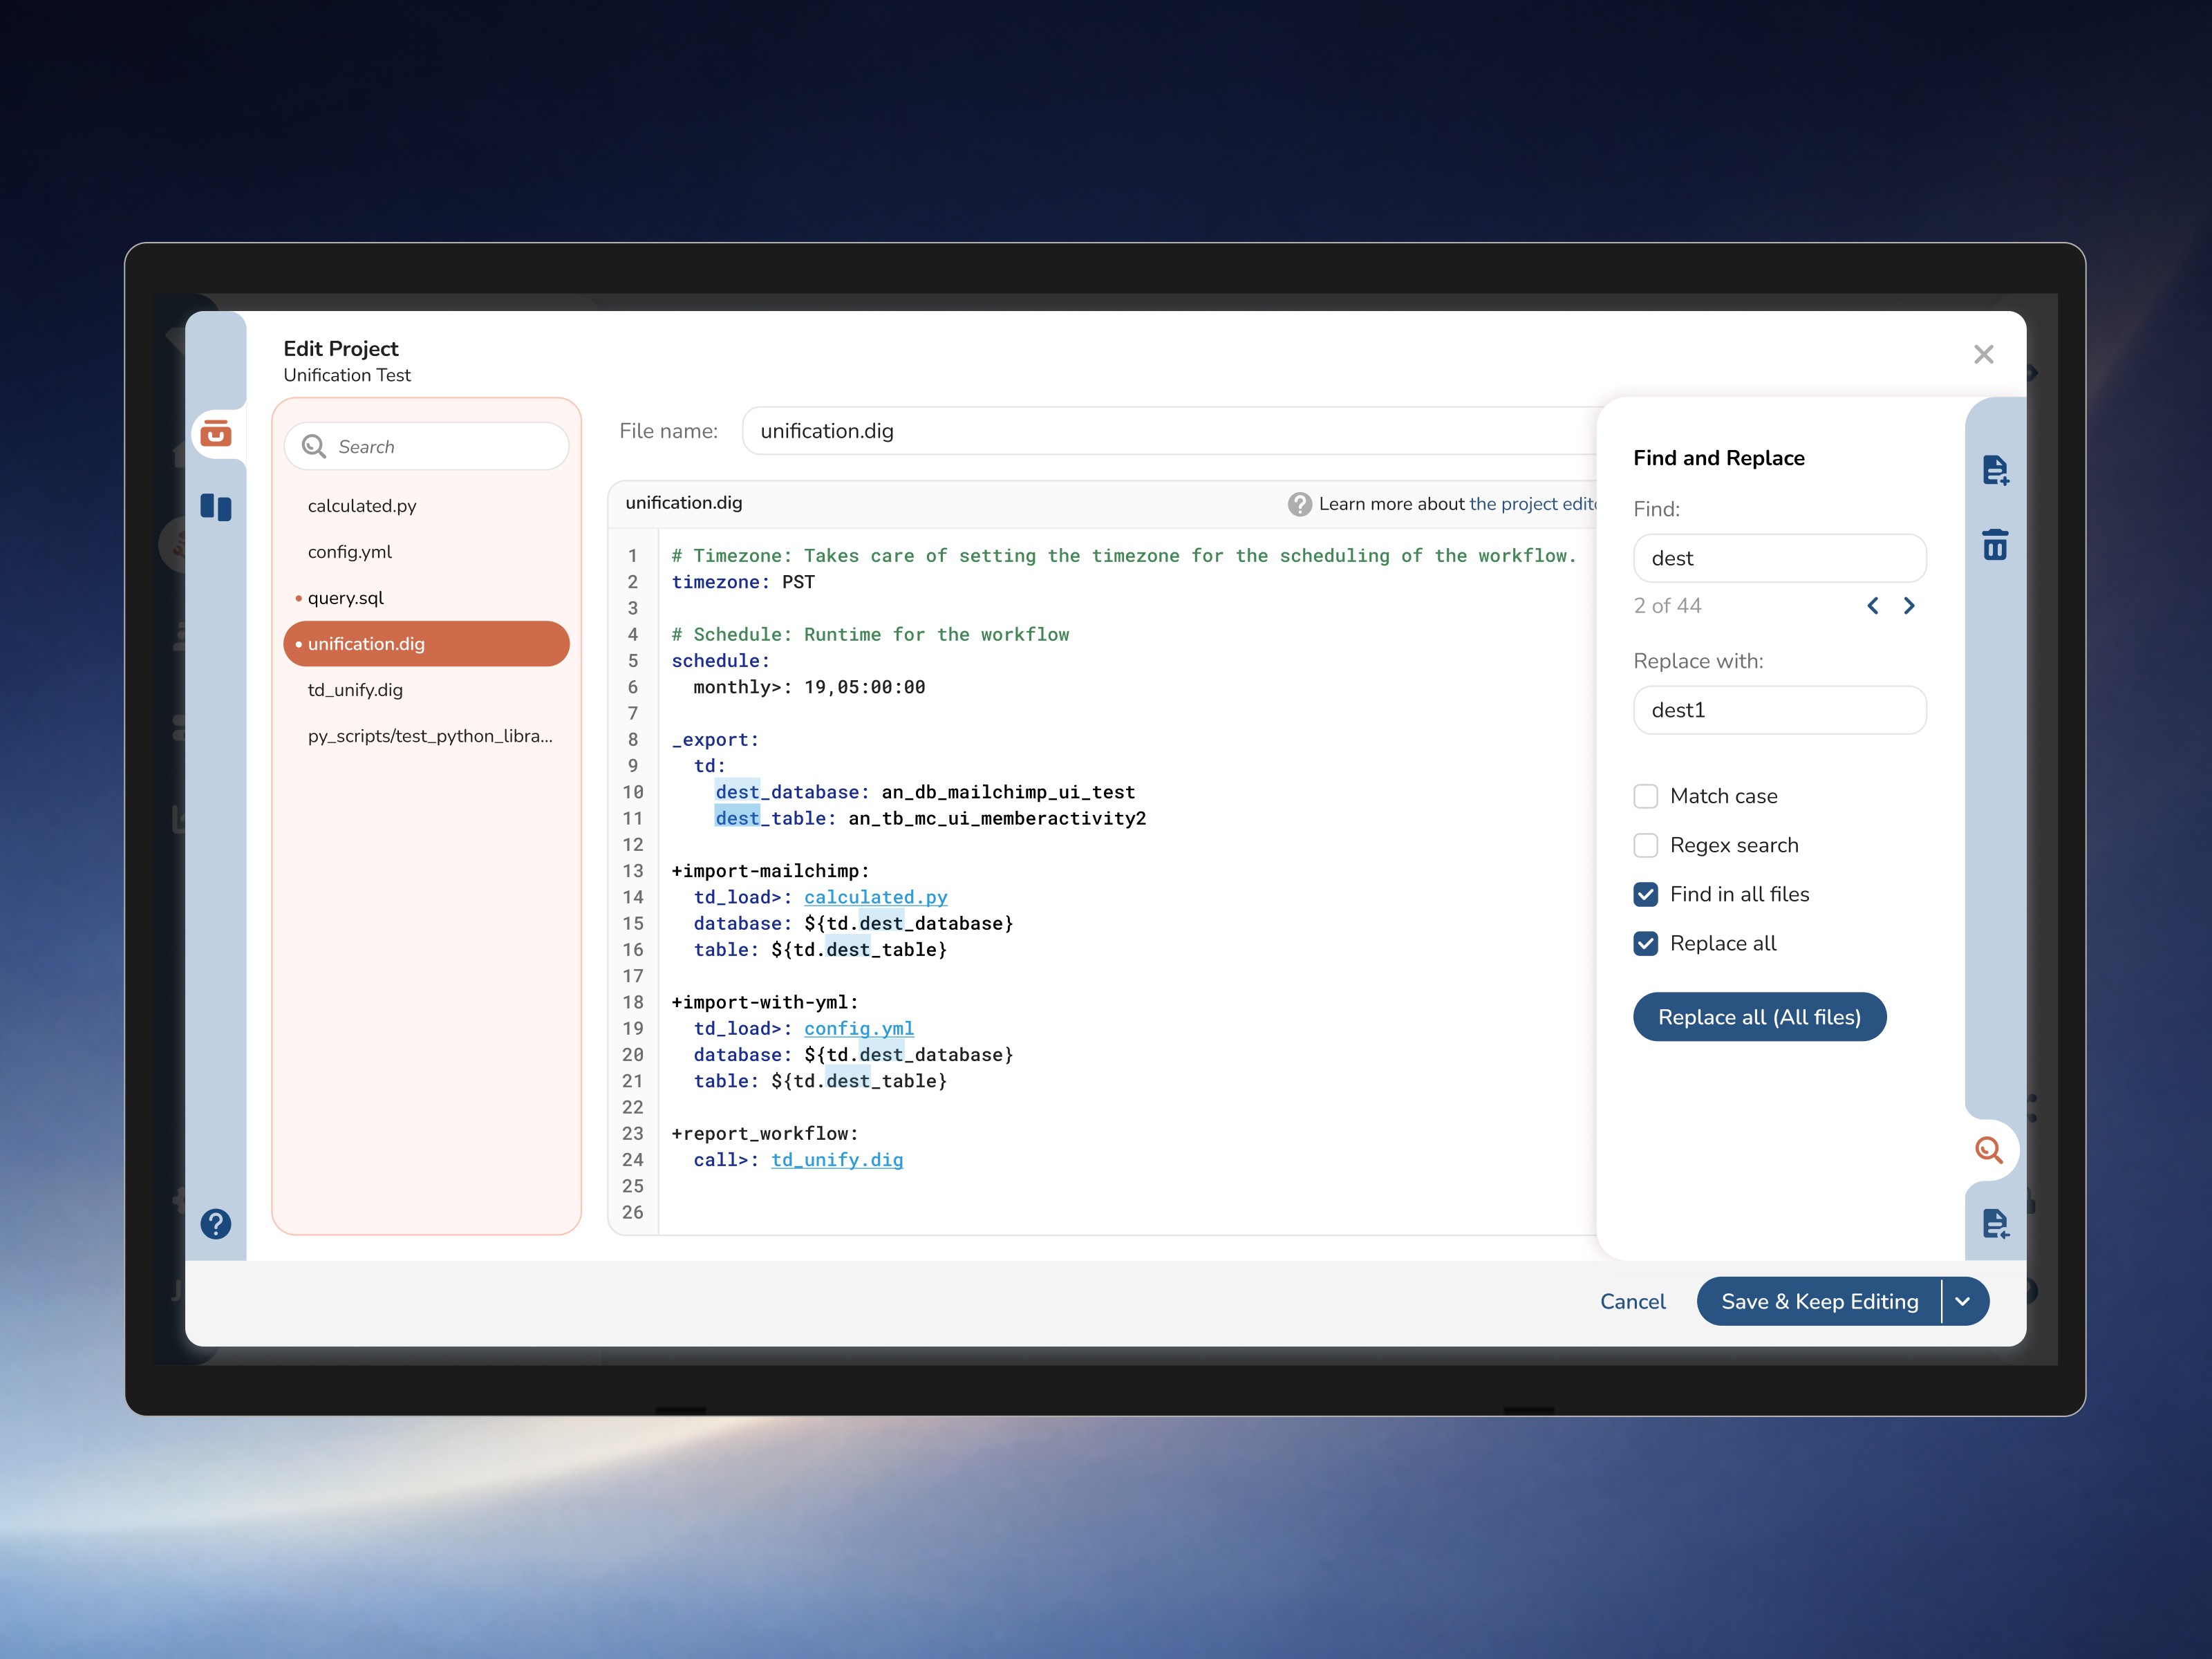
Task: Toggle the find and replace magnifier icon
Action: pyautogui.click(x=1988, y=1150)
